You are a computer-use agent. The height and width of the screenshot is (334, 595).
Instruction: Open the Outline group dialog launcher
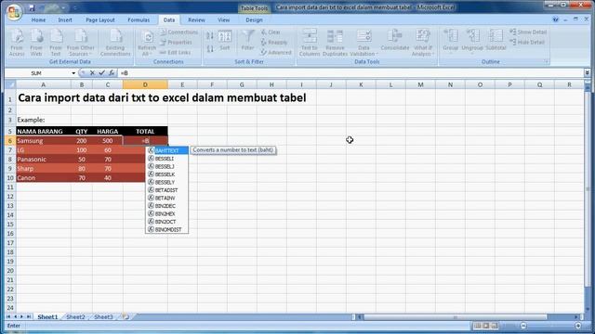click(x=547, y=62)
